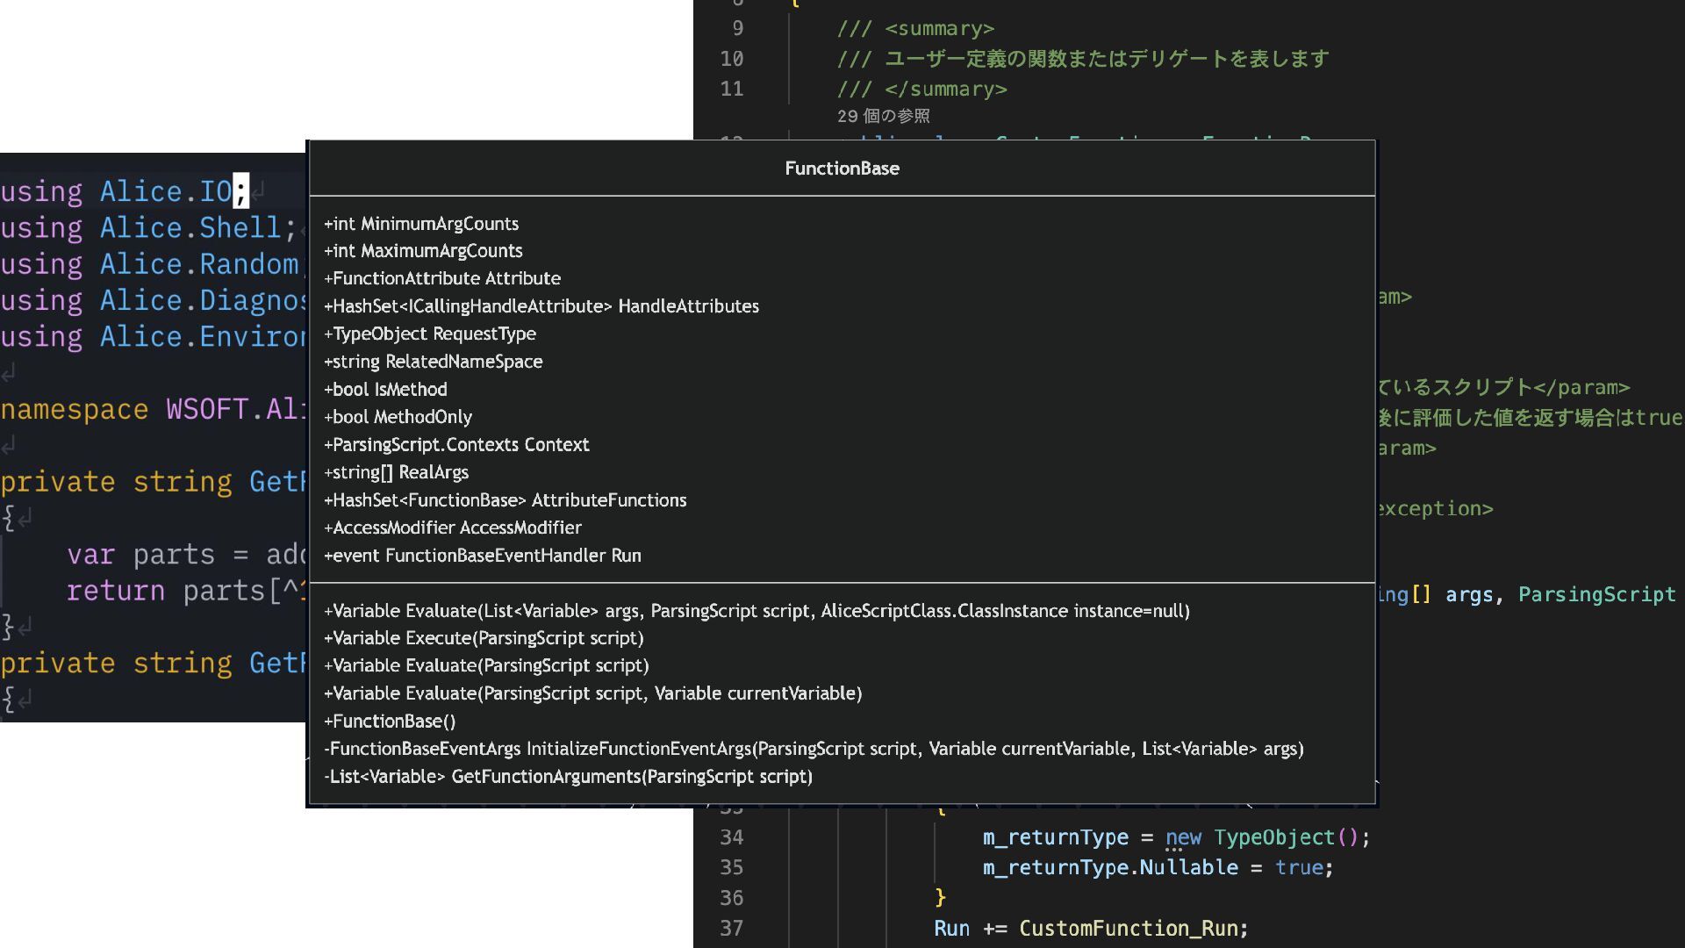The image size is (1685, 948).
Task: Click the '+event FunctionBaseEventHandler Run' entry
Action: pyautogui.click(x=483, y=556)
